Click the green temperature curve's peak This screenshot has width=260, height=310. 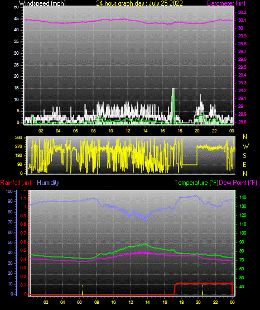click(x=145, y=244)
